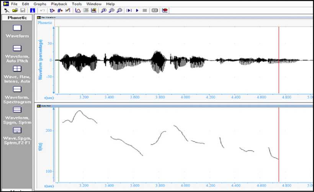Select the Waveform layout icon
Screen dimensions: 314x192
click(17, 28)
